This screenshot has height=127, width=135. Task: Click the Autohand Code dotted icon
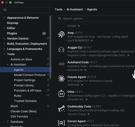[x=61, y=64]
